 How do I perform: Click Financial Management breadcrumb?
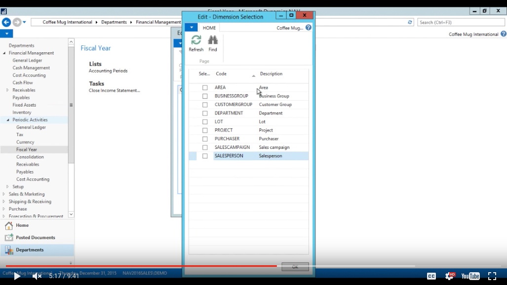click(x=158, y=22)
